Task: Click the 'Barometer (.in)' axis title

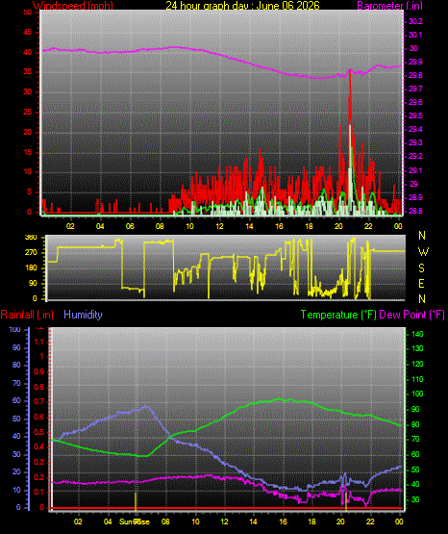Action: click(x=389, y=5)
